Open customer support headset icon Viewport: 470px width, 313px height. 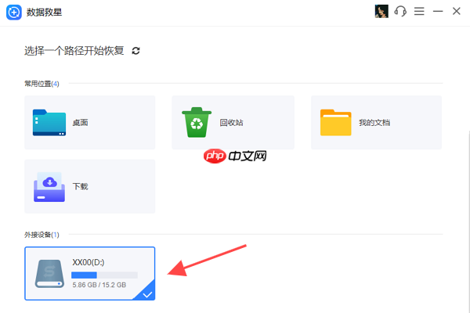[x=400, y=12]
